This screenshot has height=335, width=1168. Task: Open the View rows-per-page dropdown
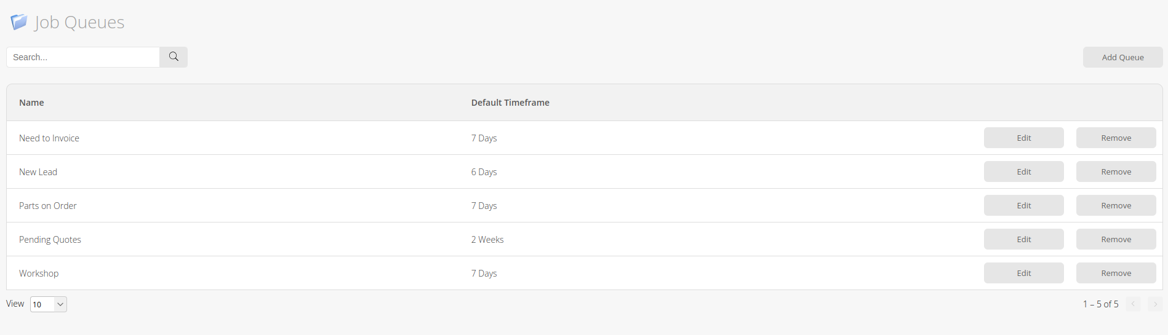[49, 304]
